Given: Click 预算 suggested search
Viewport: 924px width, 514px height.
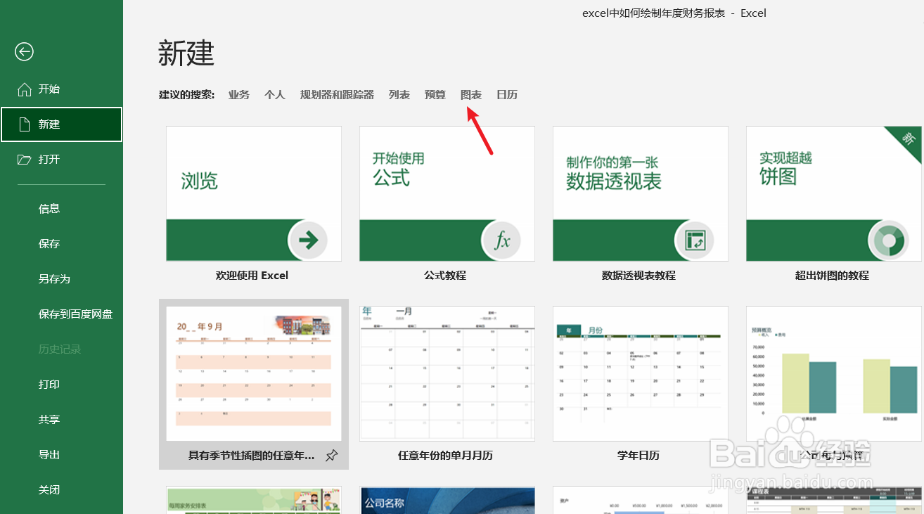Looking at the screenshot, I should click(435, 95).
